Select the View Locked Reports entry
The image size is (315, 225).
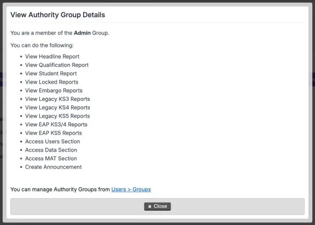point(52,82)
